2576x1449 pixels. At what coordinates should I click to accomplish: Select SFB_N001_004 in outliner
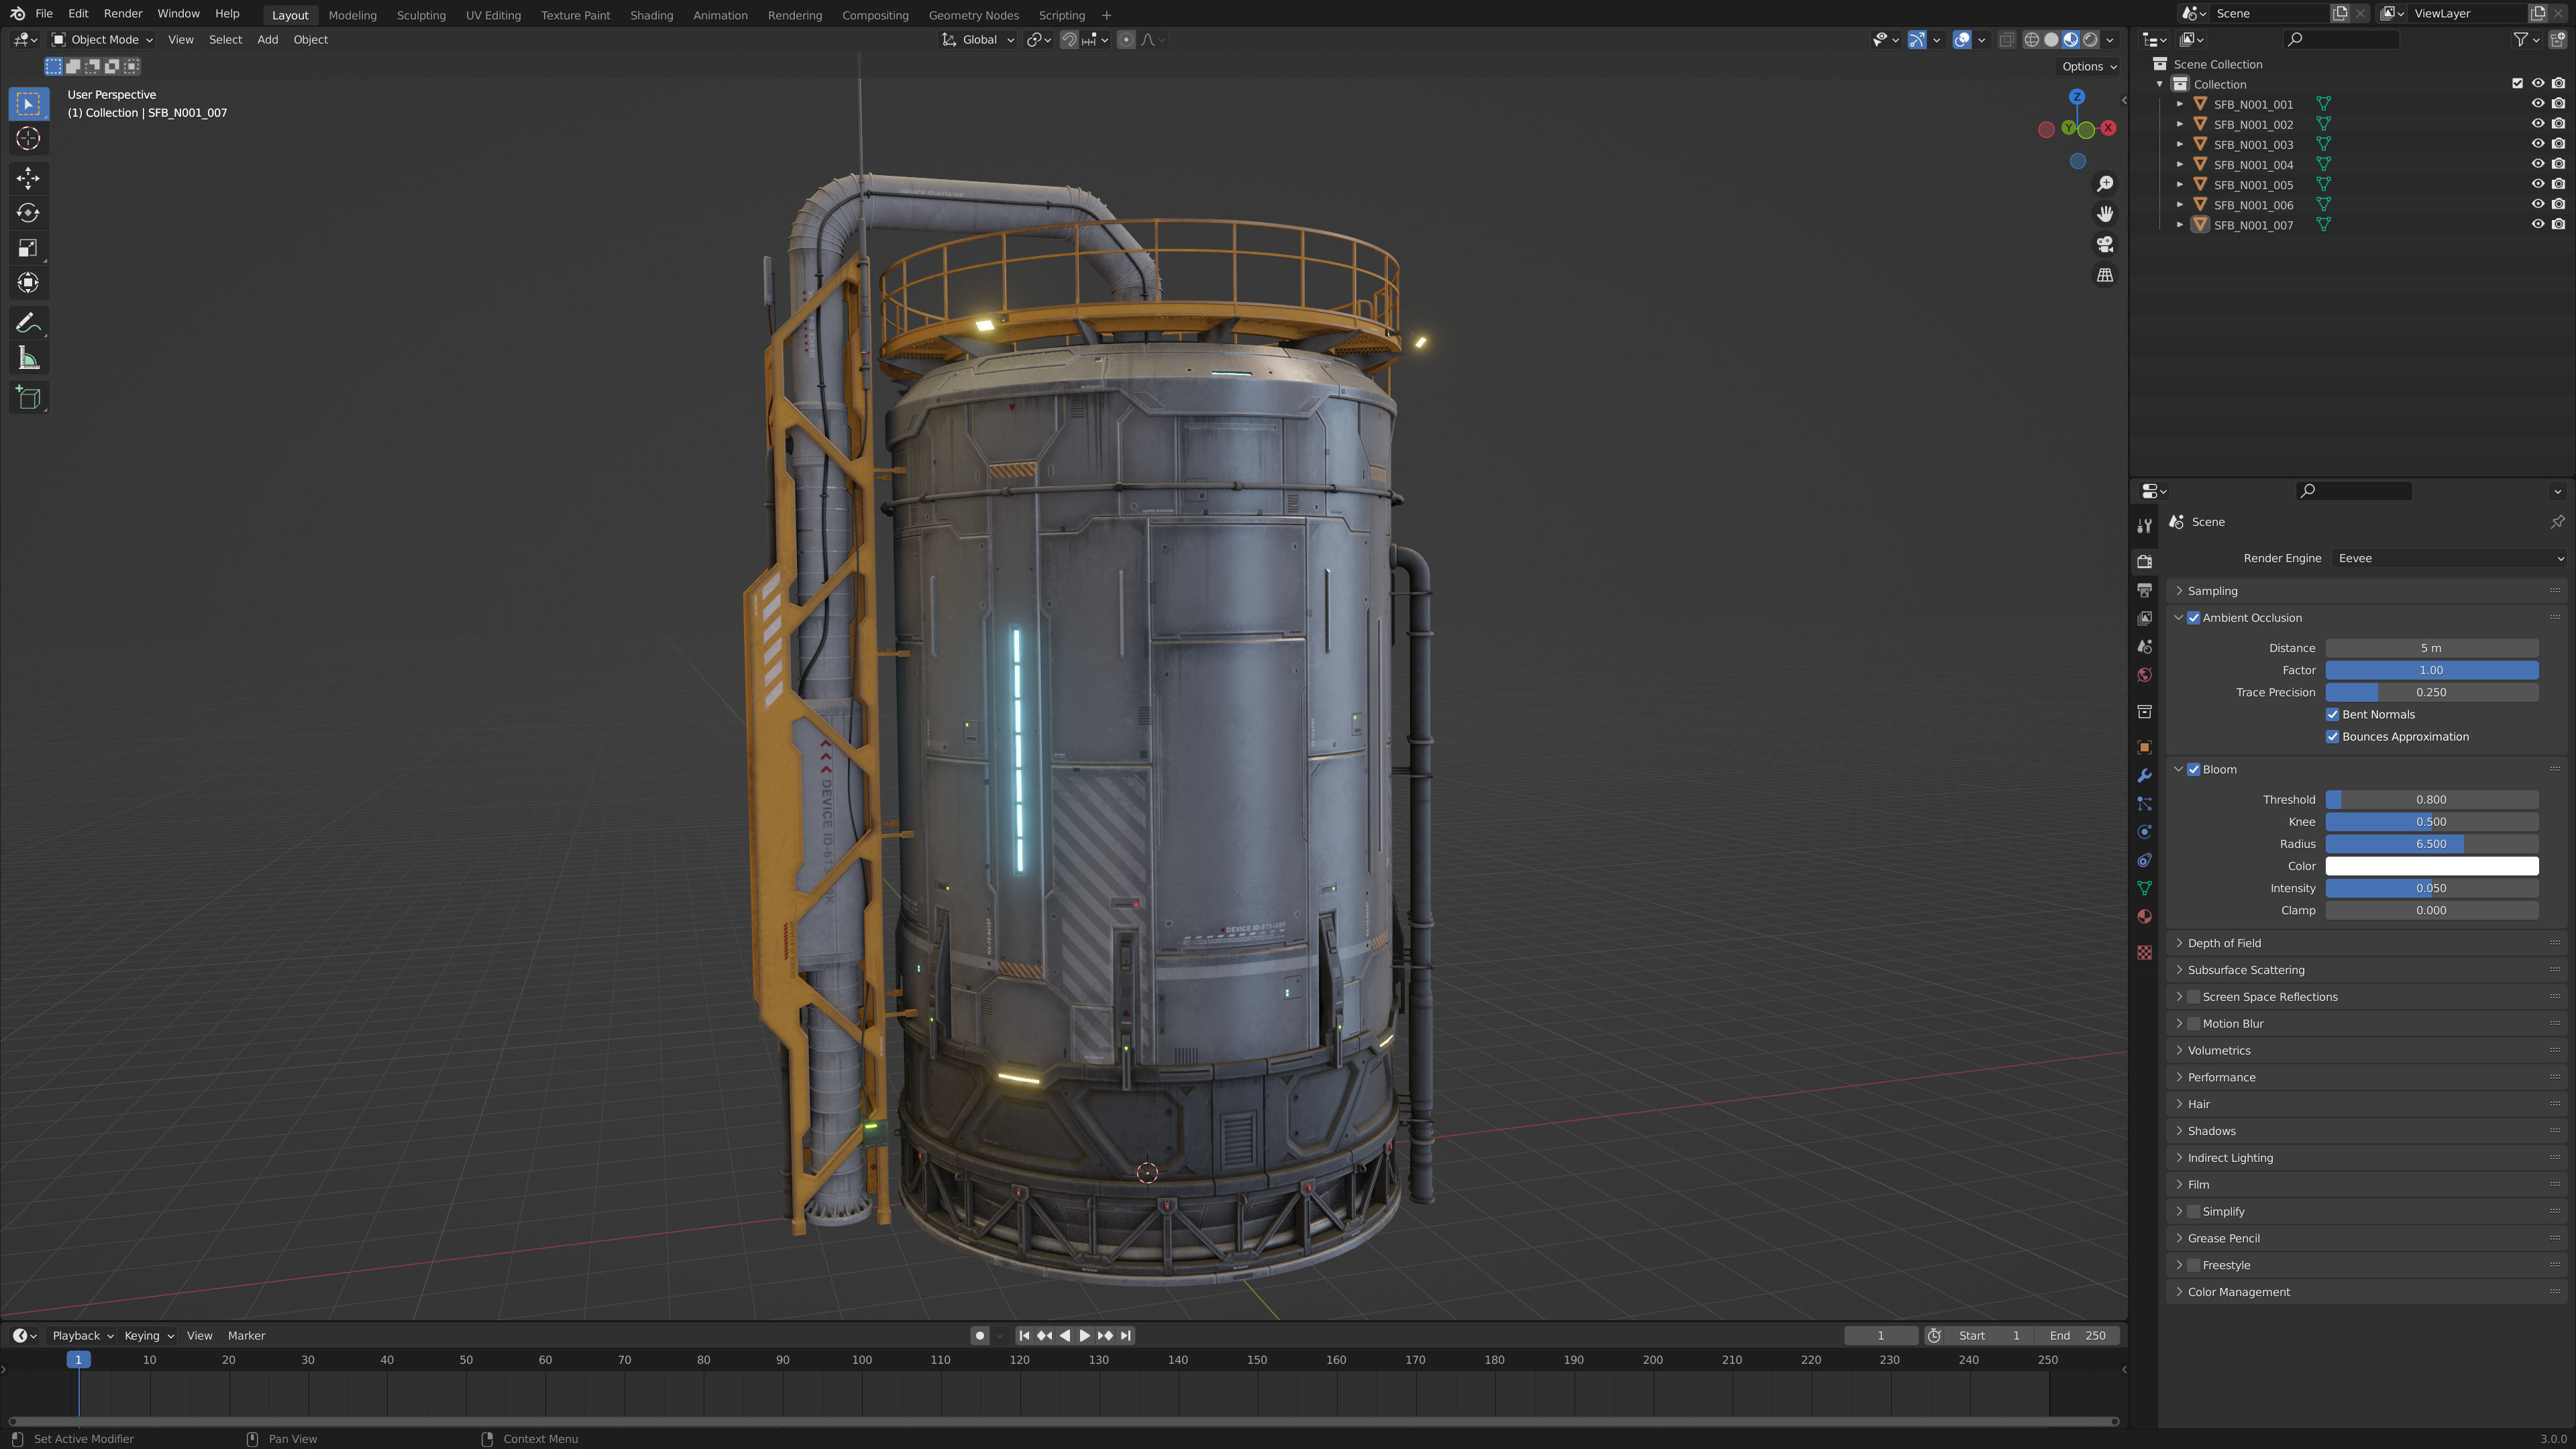click(x=2253, y=165)
